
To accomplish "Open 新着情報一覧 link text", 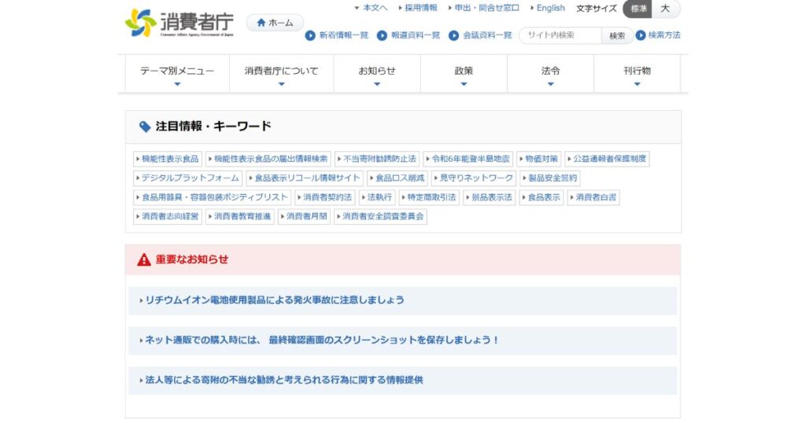I will pyautogui.click(x=344, y=35).
